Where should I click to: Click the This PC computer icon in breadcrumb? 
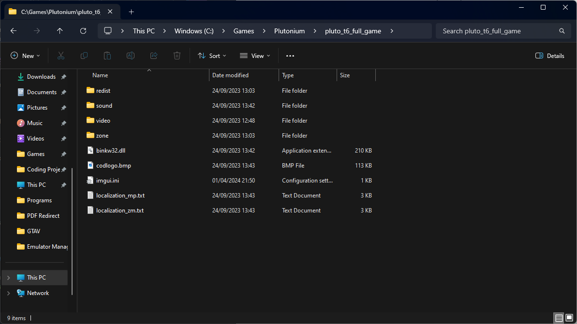tap(107, 30)
